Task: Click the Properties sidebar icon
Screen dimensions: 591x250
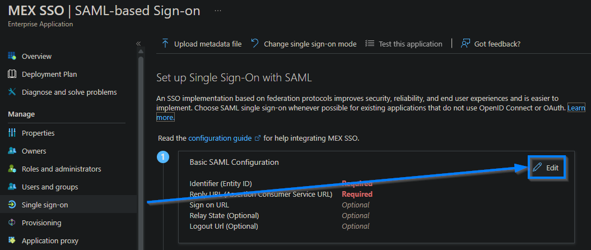Action: (12, 133)
